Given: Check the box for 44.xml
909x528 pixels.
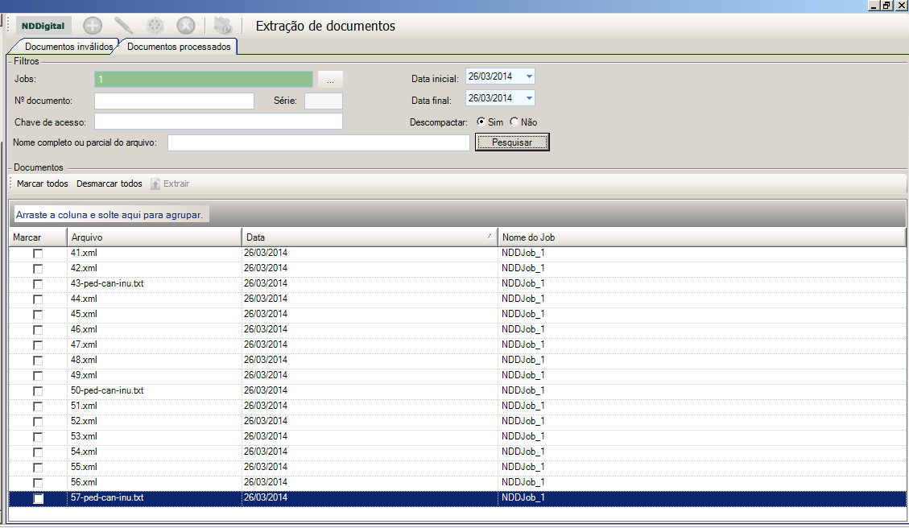Looking at the screenshot, I should (38, 299).
